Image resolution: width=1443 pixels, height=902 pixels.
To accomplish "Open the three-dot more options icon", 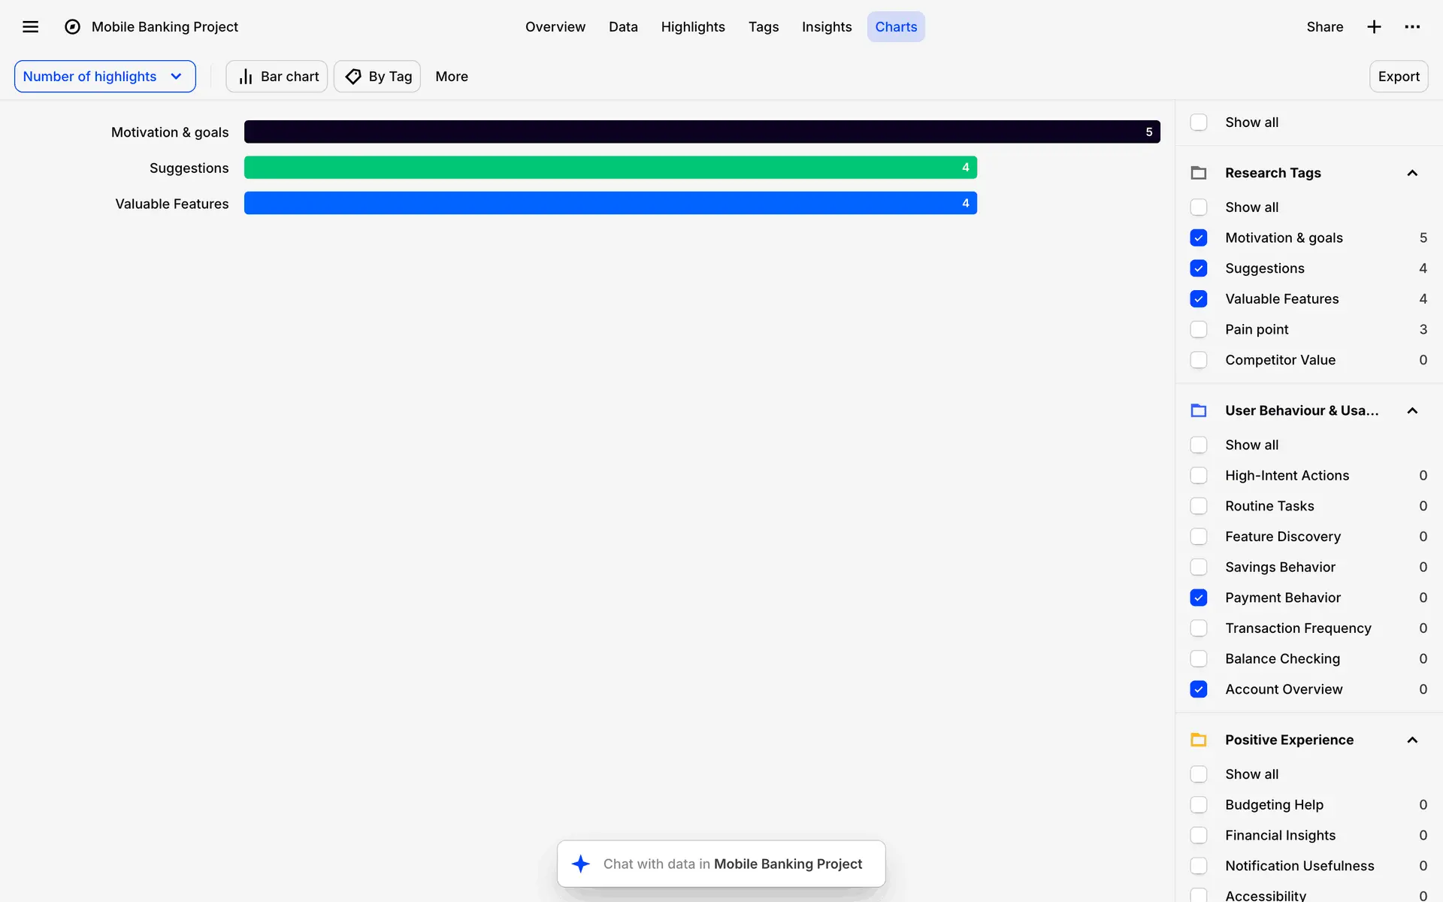I will [1412, 27].
